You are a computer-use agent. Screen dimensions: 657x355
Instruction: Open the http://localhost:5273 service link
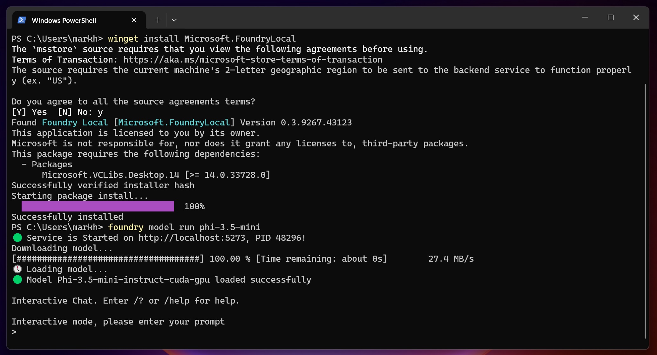[x=192, y=238]
